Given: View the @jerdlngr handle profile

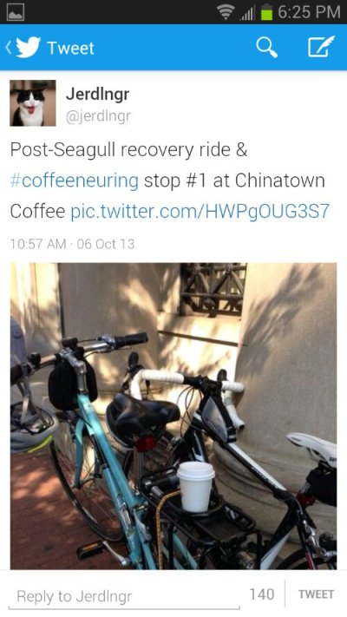Looking at the screenshot, I should click(98, 116).
